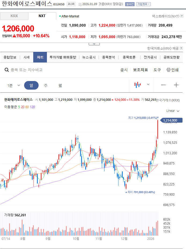Click the 저가 value 1,095,000
The width and height of the screenshot is (186, 249).
(x=107, y=37)
